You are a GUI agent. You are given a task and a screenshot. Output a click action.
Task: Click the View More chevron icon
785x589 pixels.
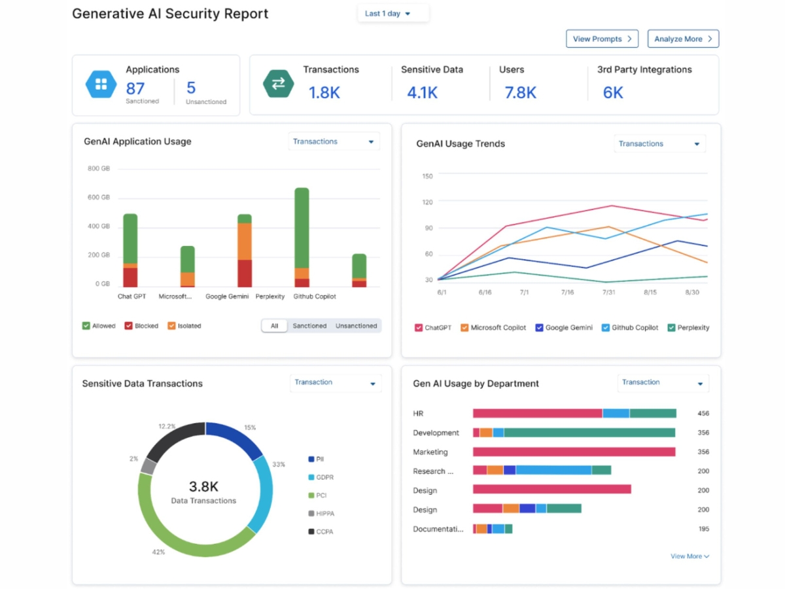[706, 557]
